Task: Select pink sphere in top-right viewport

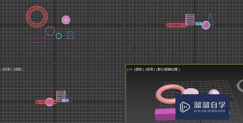Action: [206, 25]
